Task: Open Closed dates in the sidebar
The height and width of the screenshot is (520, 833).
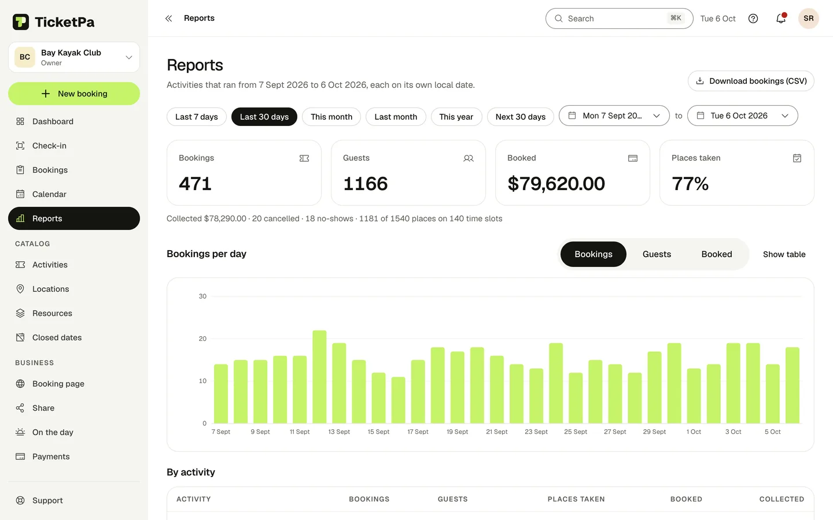Action: (74, 337)
